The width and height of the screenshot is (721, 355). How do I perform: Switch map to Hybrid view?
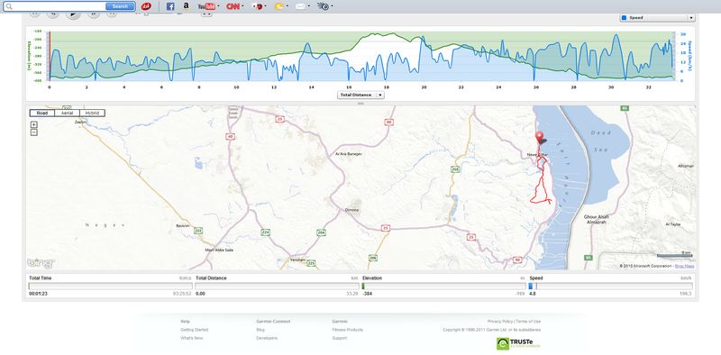[x=93, y=113]
